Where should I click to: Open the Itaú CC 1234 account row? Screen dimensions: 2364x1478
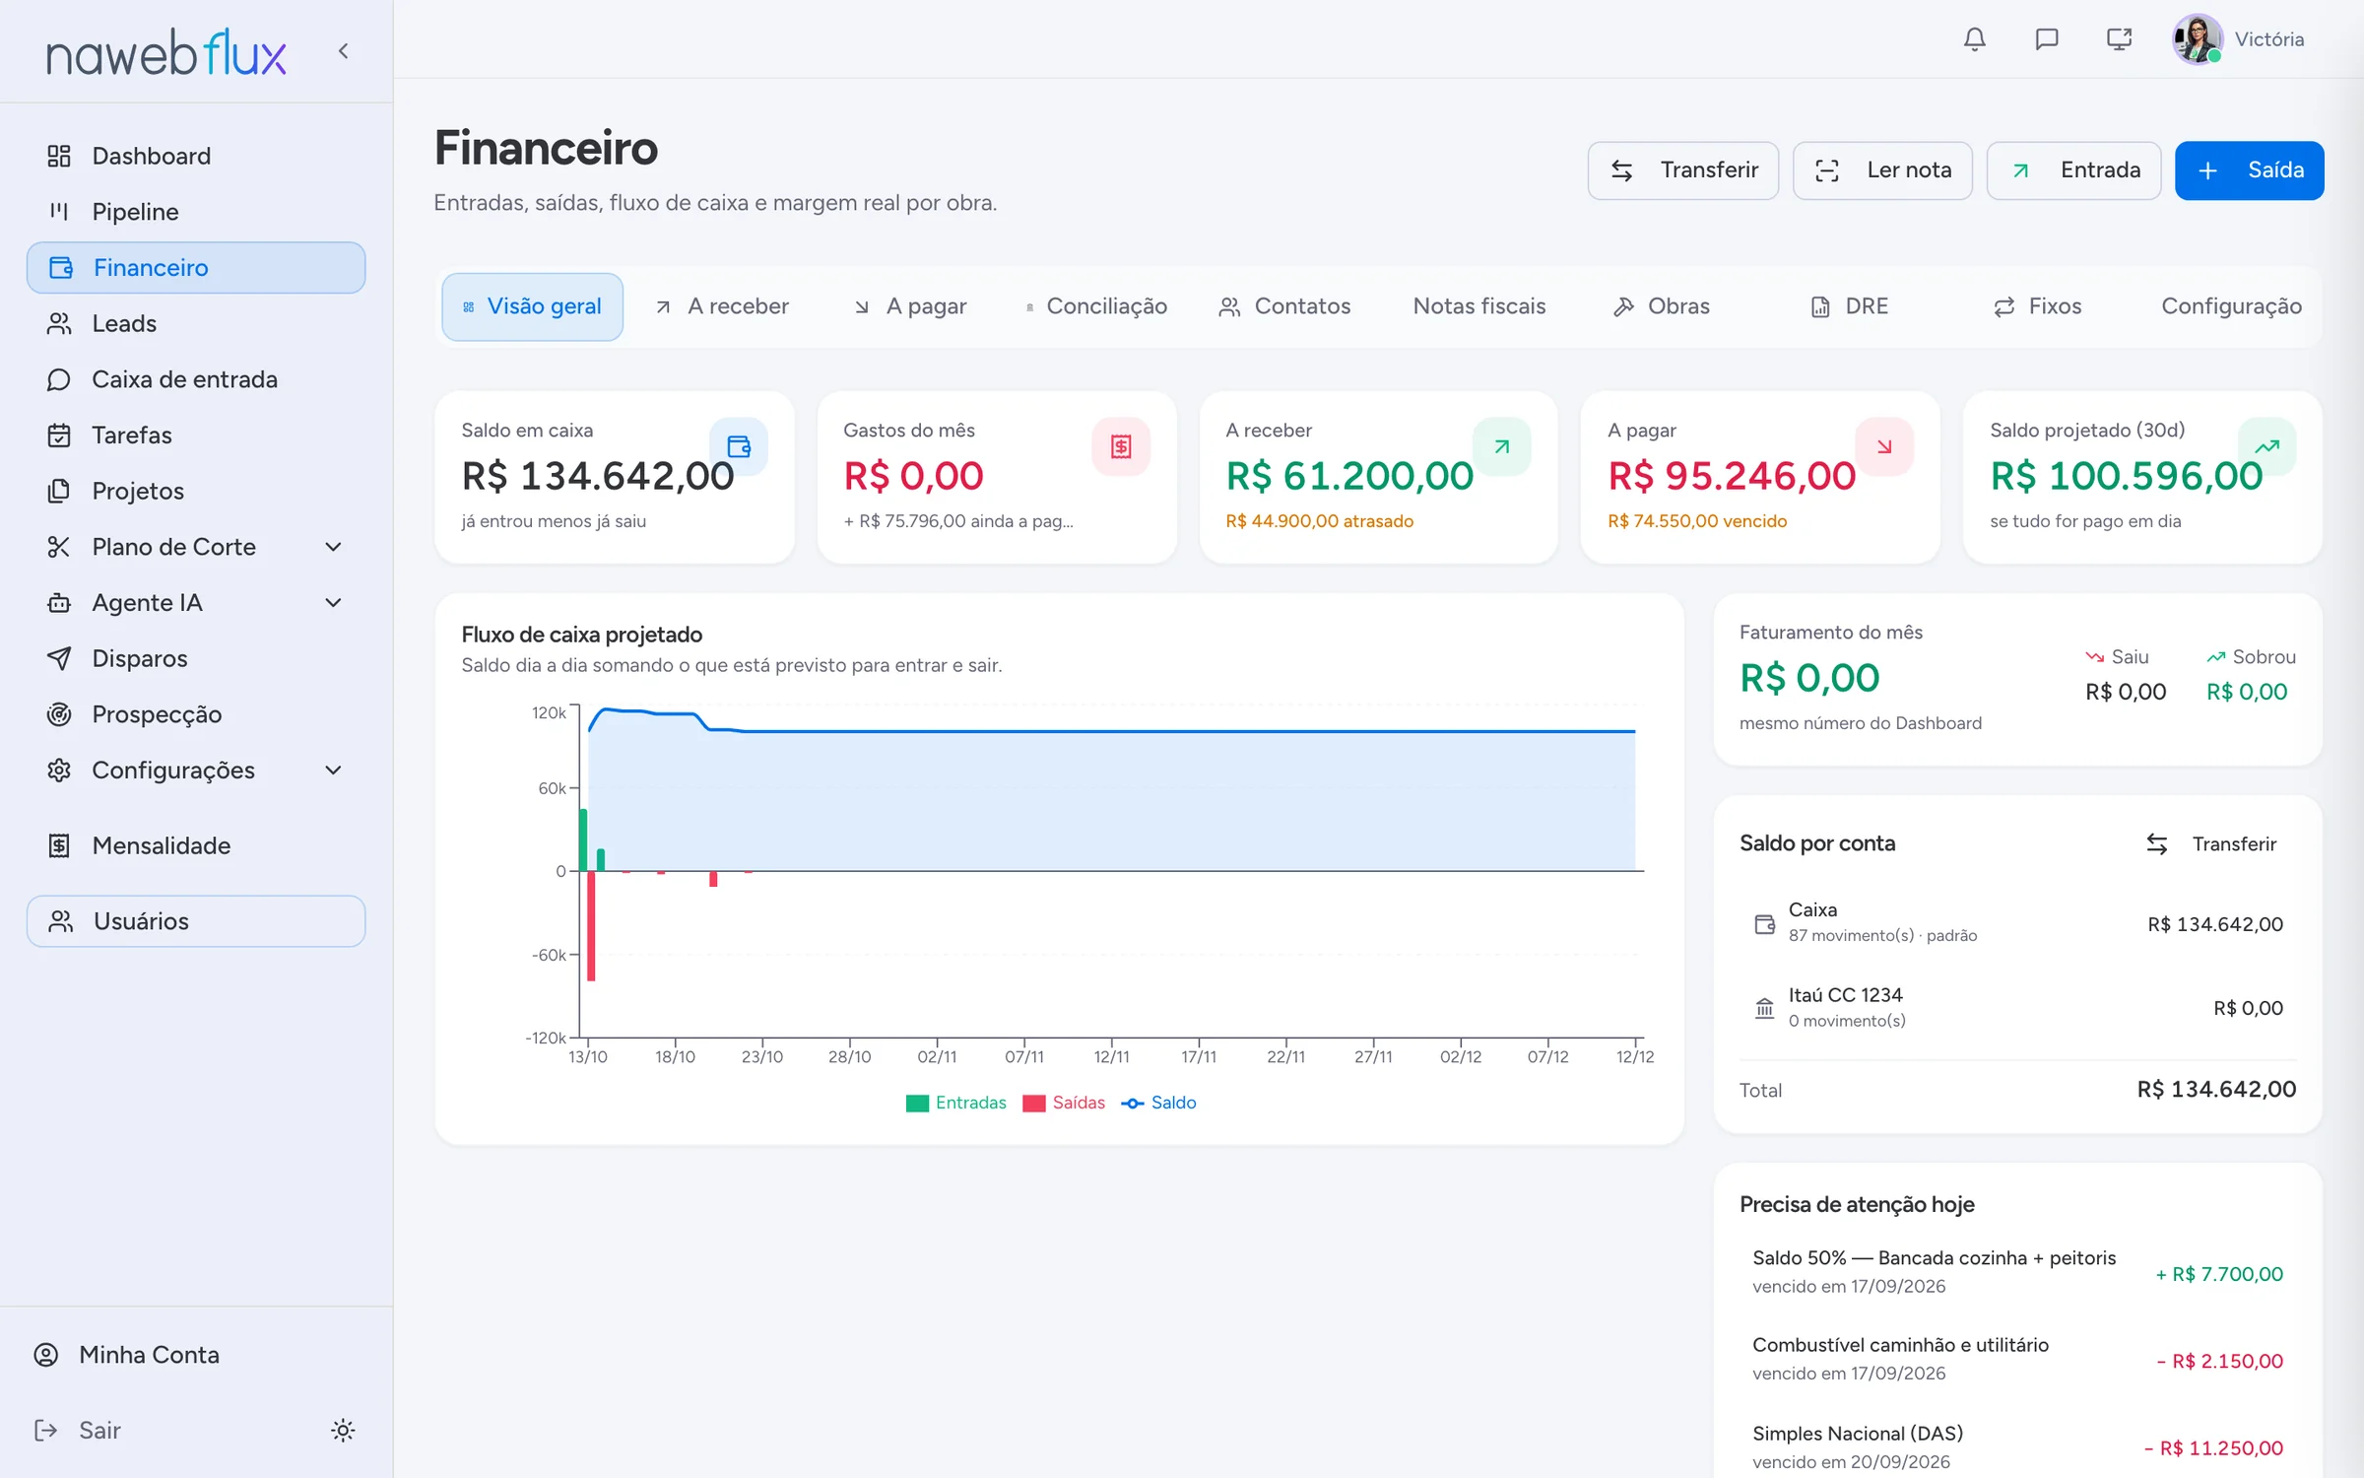2018,1007
